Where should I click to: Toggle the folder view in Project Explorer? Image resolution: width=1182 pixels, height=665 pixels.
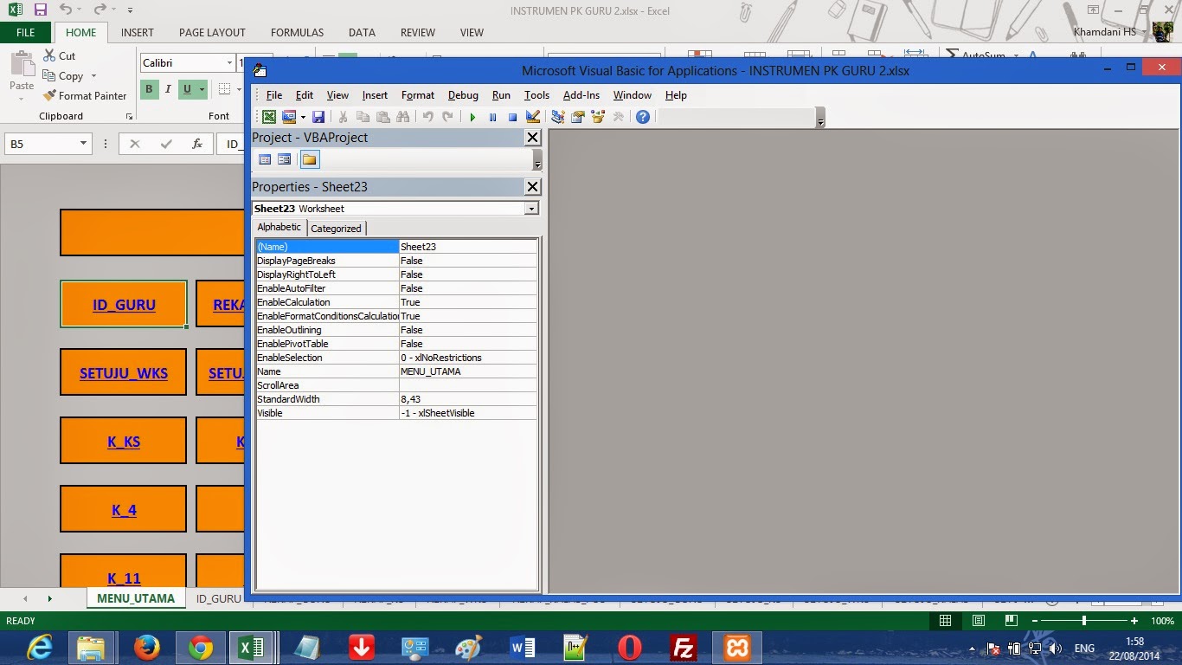point(309,159)
